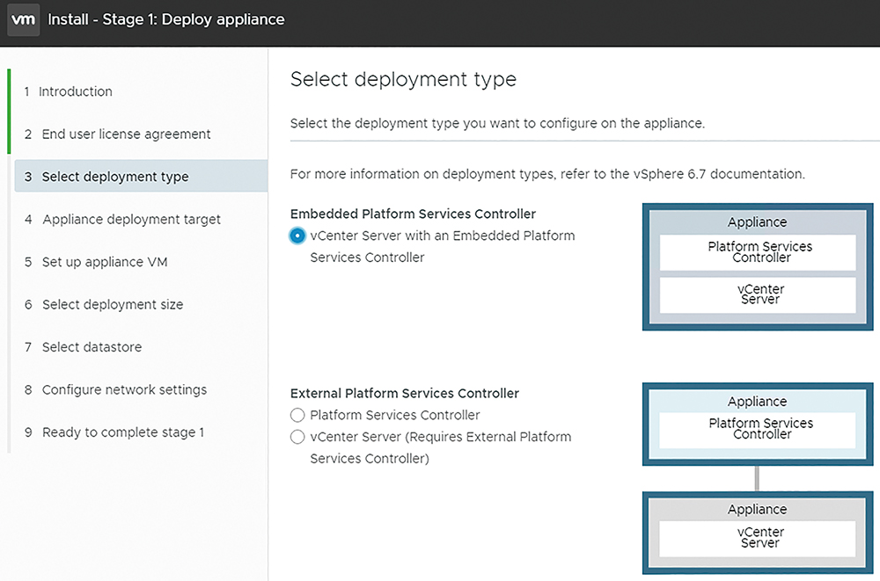Image resolution: width=880 pixels, height=581 pixels.
Task: Open step 7 Select datastore
Action: 83,347
